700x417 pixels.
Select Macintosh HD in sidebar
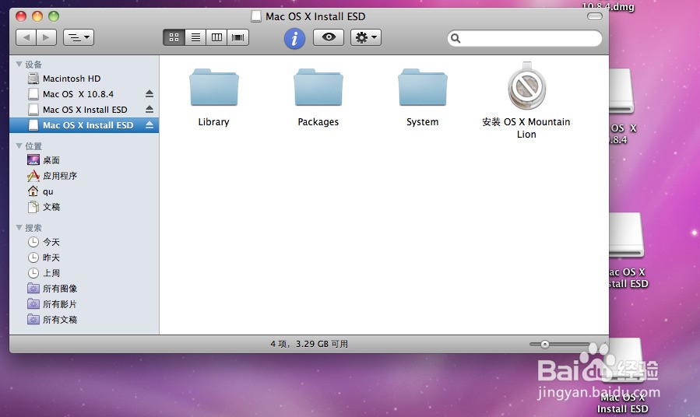click(x=84, y=79)
